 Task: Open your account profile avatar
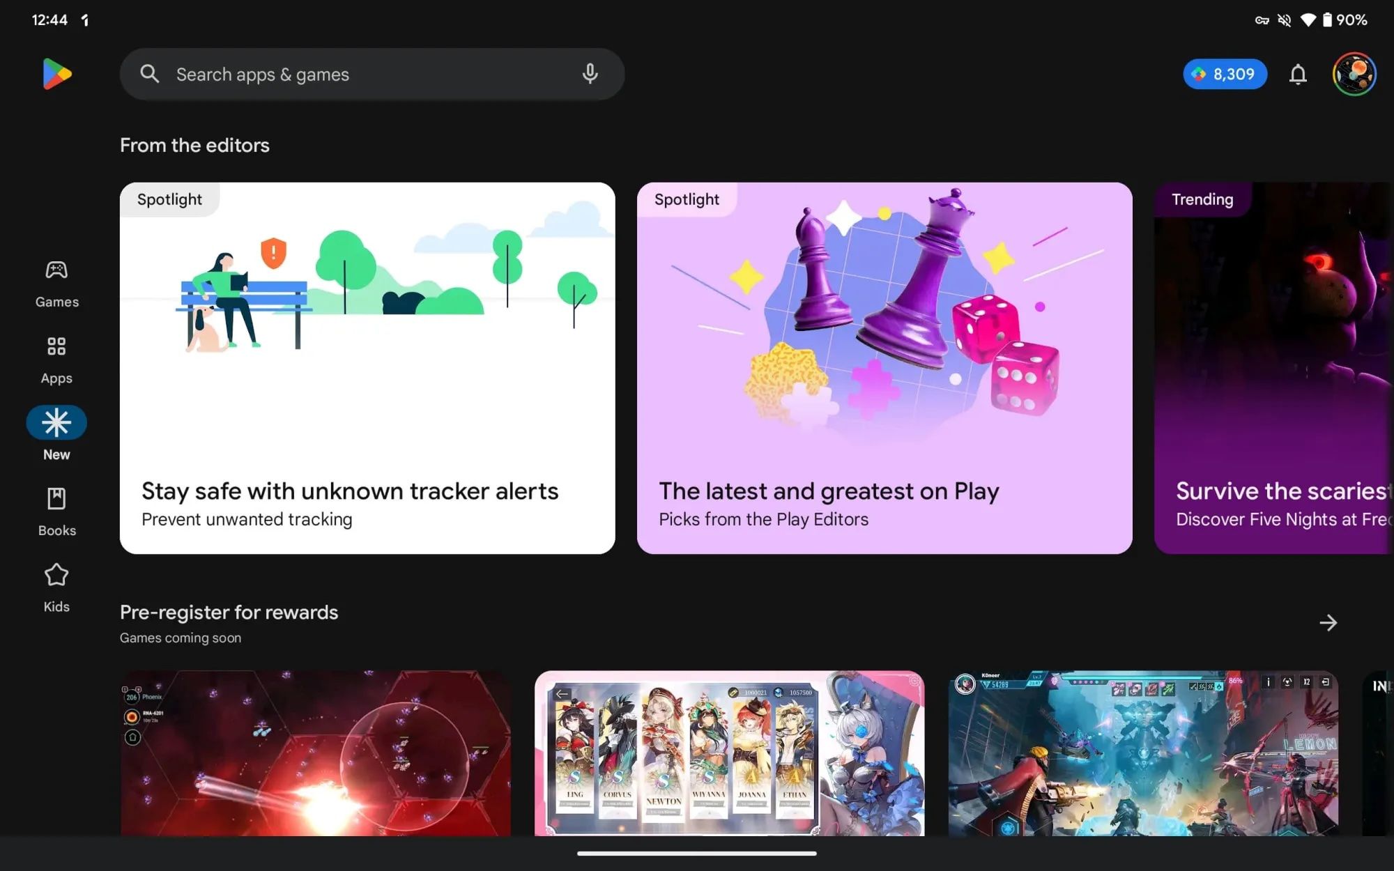click(1353, 74)
